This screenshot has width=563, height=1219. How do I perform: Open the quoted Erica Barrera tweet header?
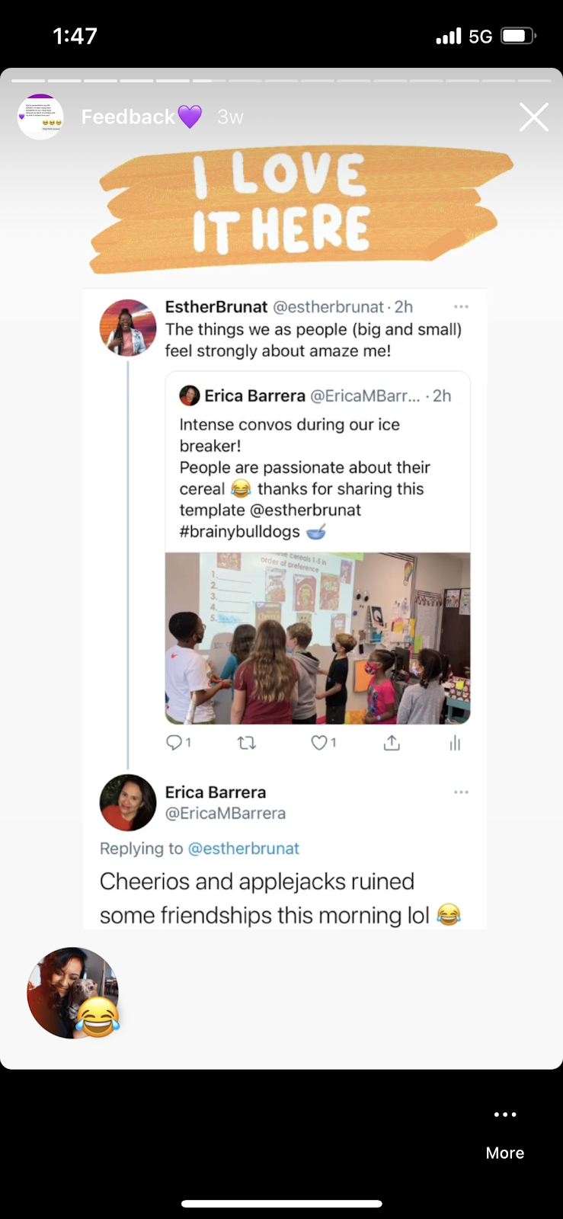(315, 396)
